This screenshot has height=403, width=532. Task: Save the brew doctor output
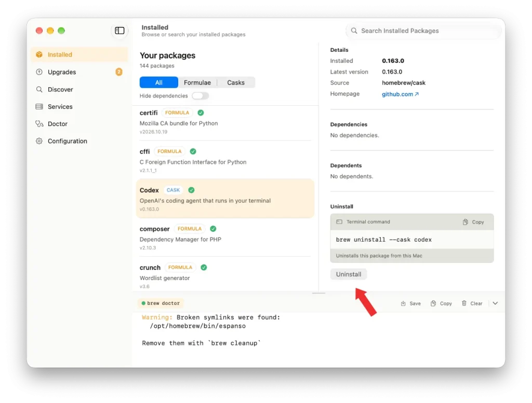[x=410, y=303]
